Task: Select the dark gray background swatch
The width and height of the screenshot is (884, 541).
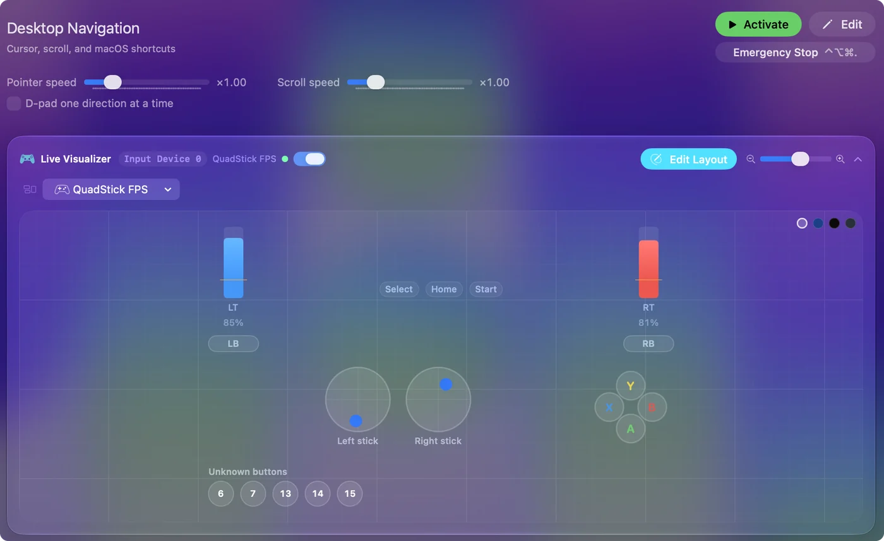Action: coord(851,223)
